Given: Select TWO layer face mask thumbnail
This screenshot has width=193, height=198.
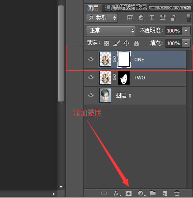Looking at the screenshot, I should [x=124, y=78].
